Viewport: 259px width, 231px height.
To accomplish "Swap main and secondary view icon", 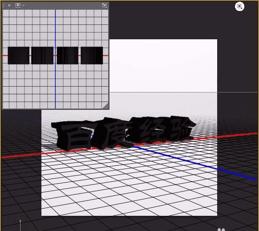I will pyautogui.click(x=104, y=5).
